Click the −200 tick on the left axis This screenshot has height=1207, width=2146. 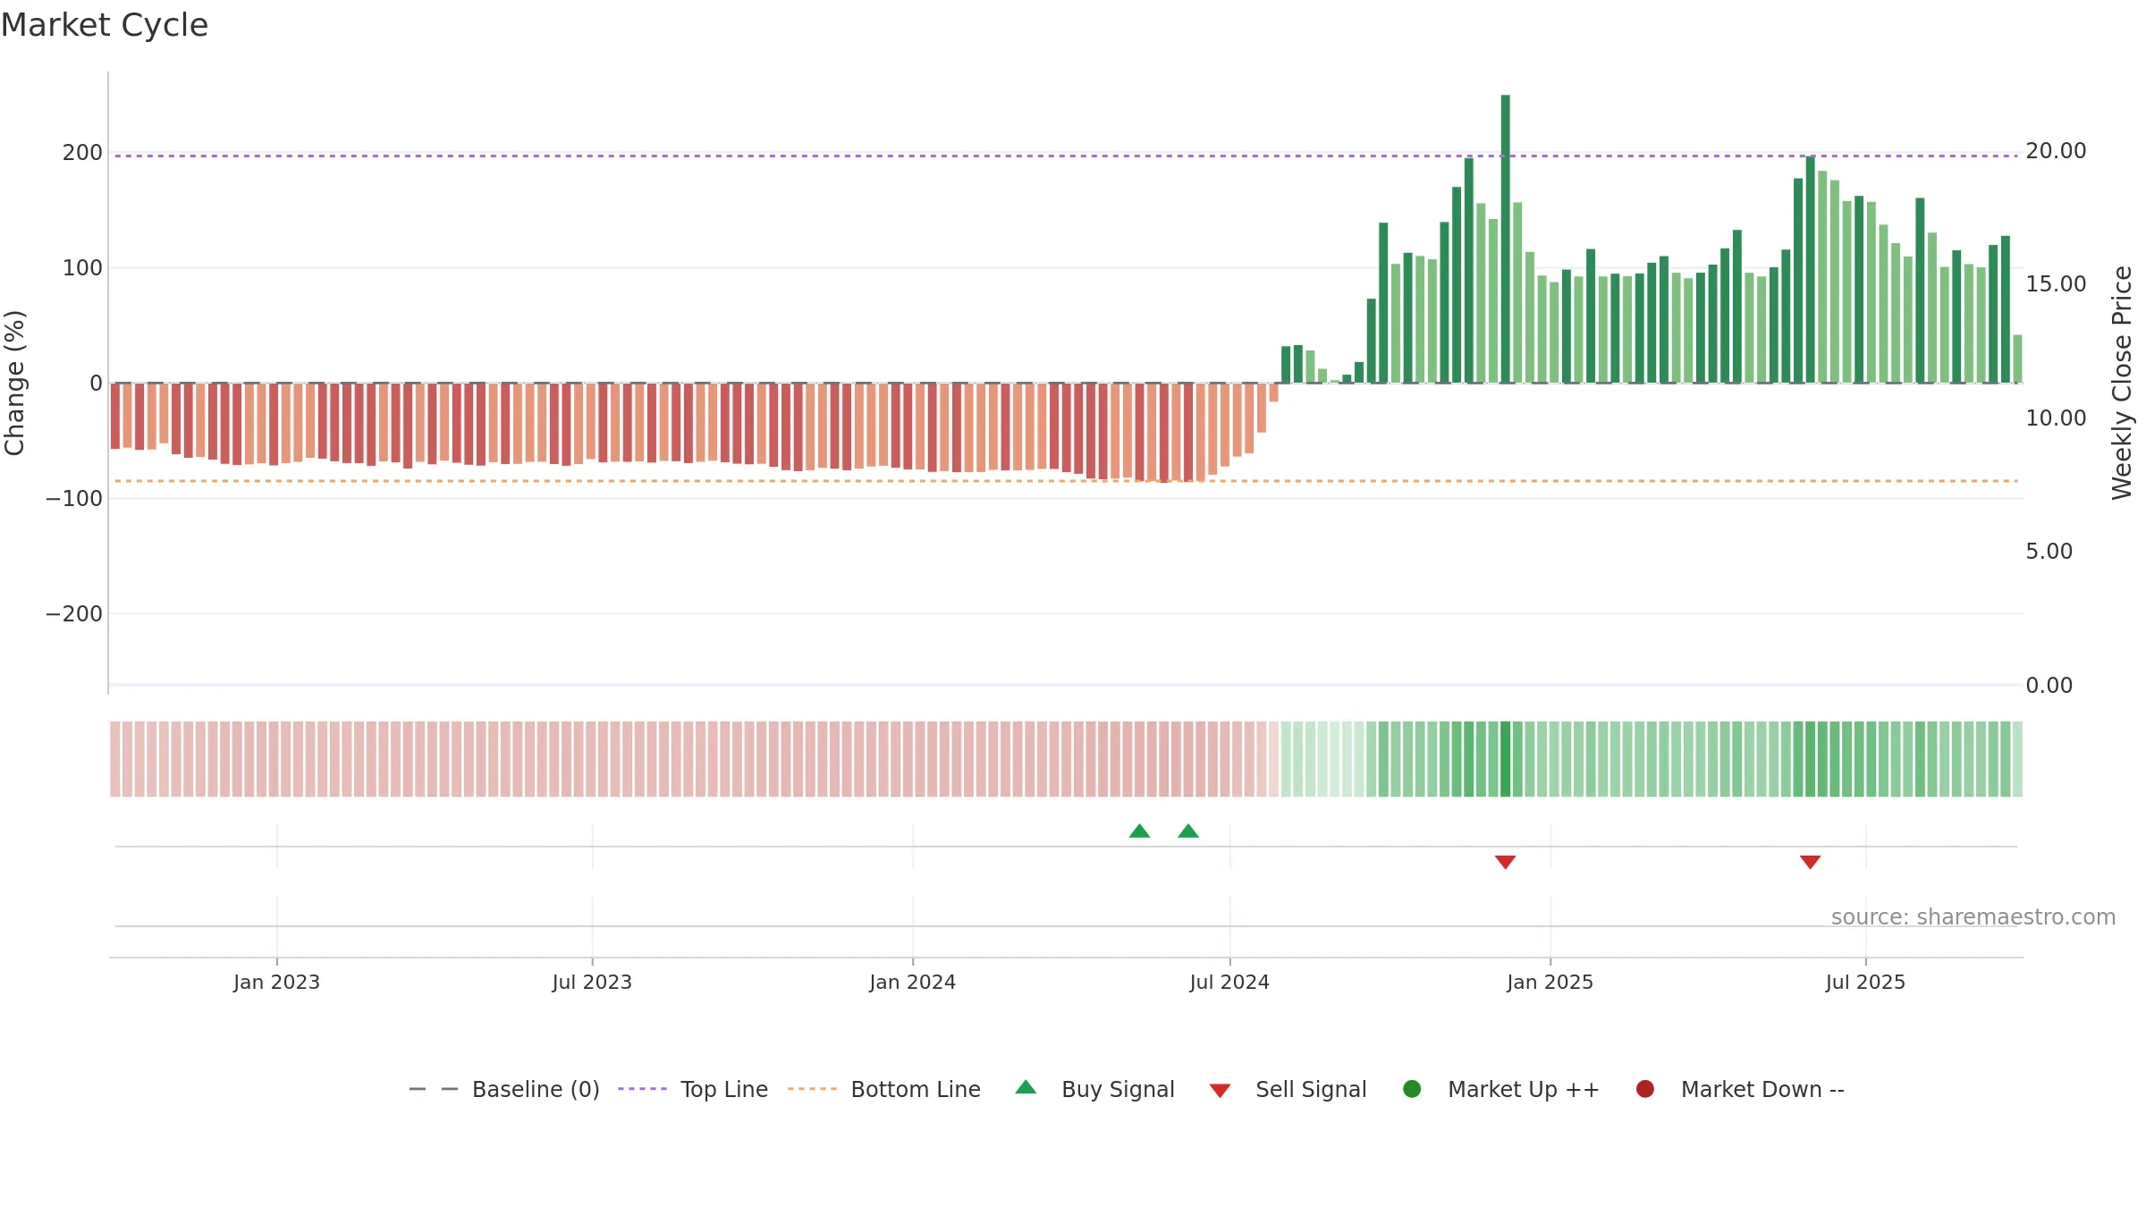coord(74,614)
